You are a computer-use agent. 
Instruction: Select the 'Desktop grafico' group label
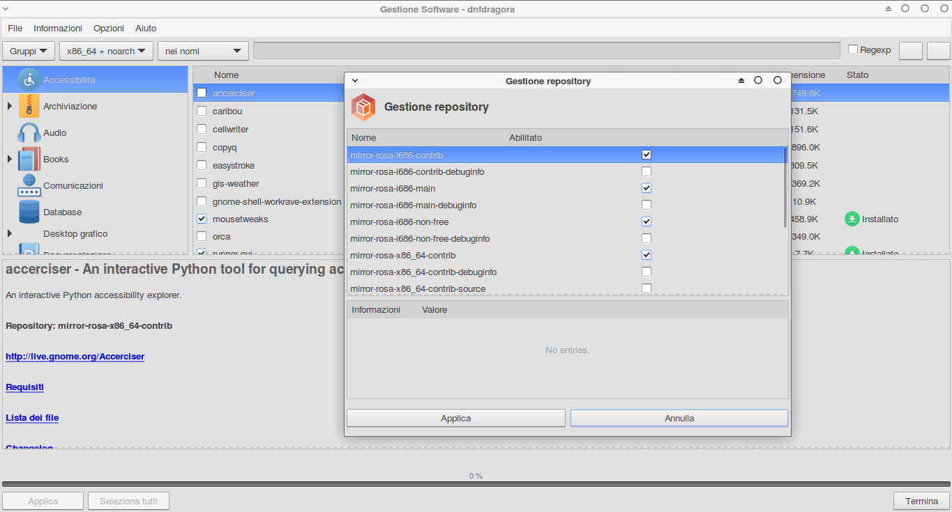pyautogui.click(x=75, y=233)
